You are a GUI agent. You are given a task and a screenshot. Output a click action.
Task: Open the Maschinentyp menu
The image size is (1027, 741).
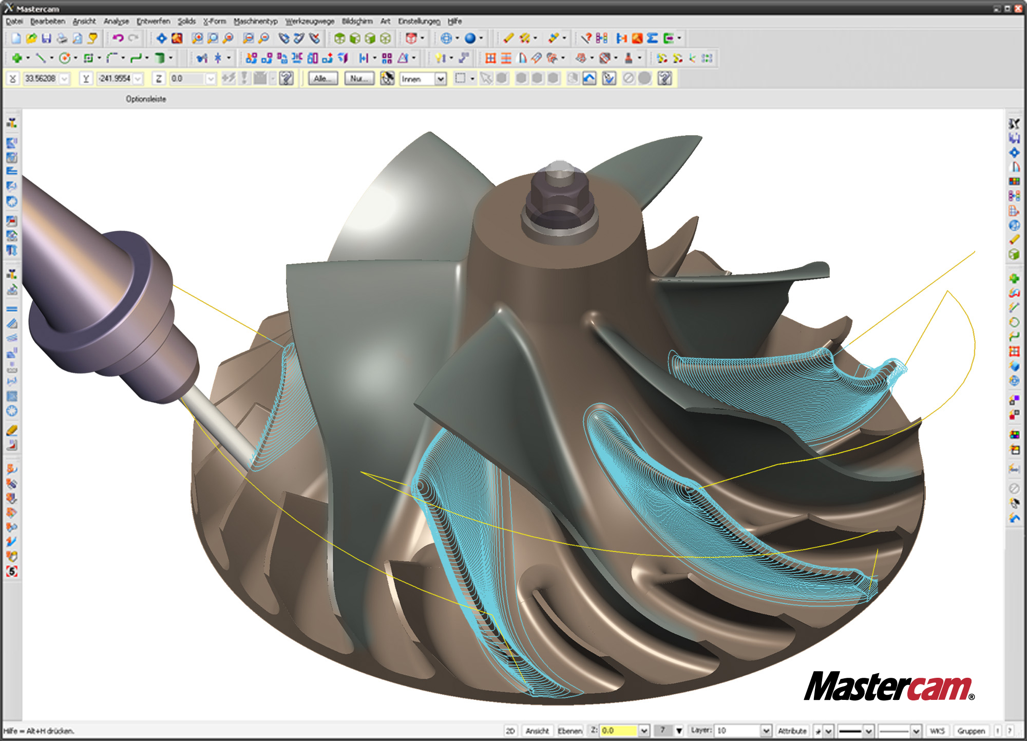255,22
